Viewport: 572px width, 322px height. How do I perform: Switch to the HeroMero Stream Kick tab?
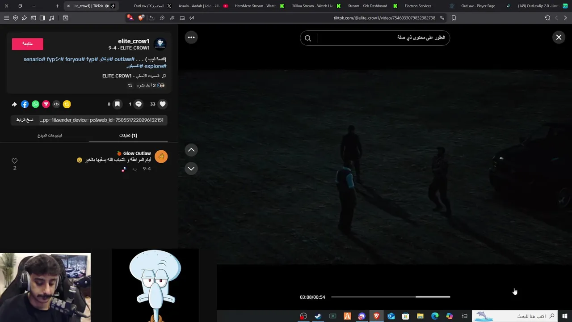[x=259, y=6]
